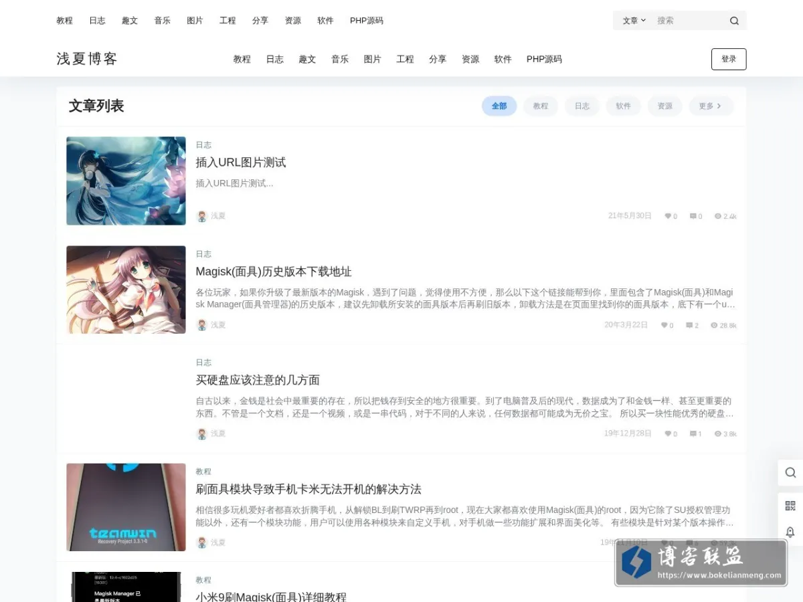Select the 资源 filter tab in article list
The height and width of the screenshot is (602, 803).
click(x=665, y=106)
